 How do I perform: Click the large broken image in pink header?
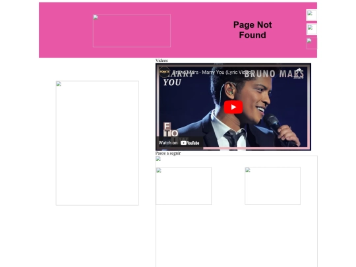click(x=132, y=31)
